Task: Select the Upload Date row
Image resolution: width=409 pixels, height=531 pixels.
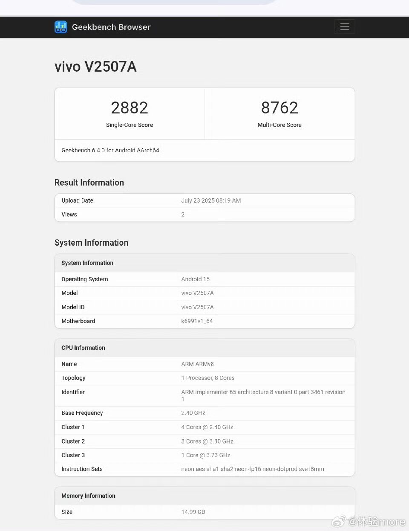Action: (x=204, y=200)
